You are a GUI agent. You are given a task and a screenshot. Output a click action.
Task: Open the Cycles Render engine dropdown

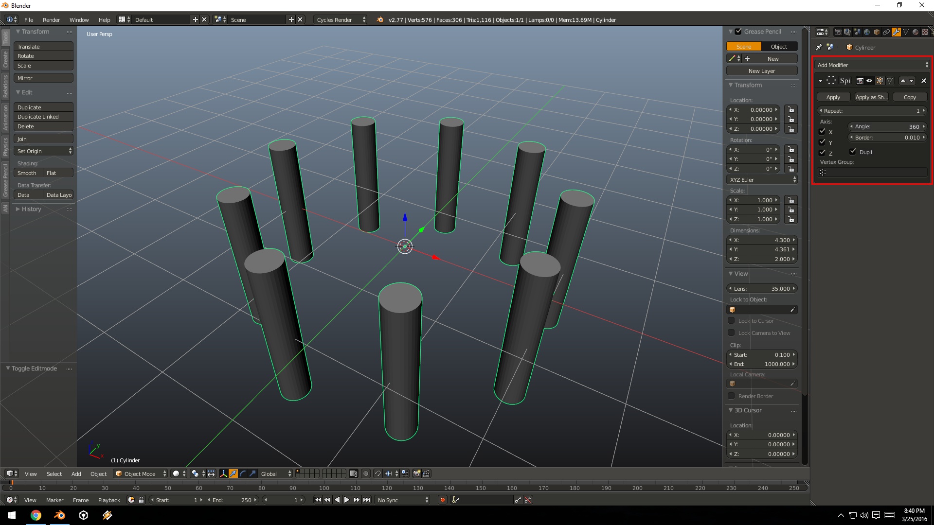tap(341, 19)
